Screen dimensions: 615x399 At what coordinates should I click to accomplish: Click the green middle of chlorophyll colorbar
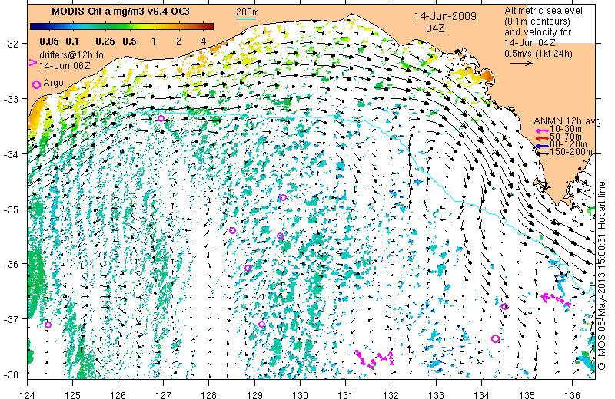121,27
